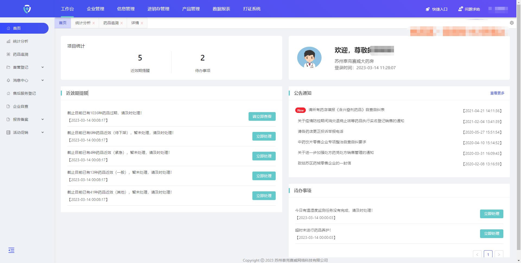Click 查看更多 in the announcements panel
Image resolution: width=521 pixels, height=263 pixels.
pyautogui.click(x=497, y=93)
